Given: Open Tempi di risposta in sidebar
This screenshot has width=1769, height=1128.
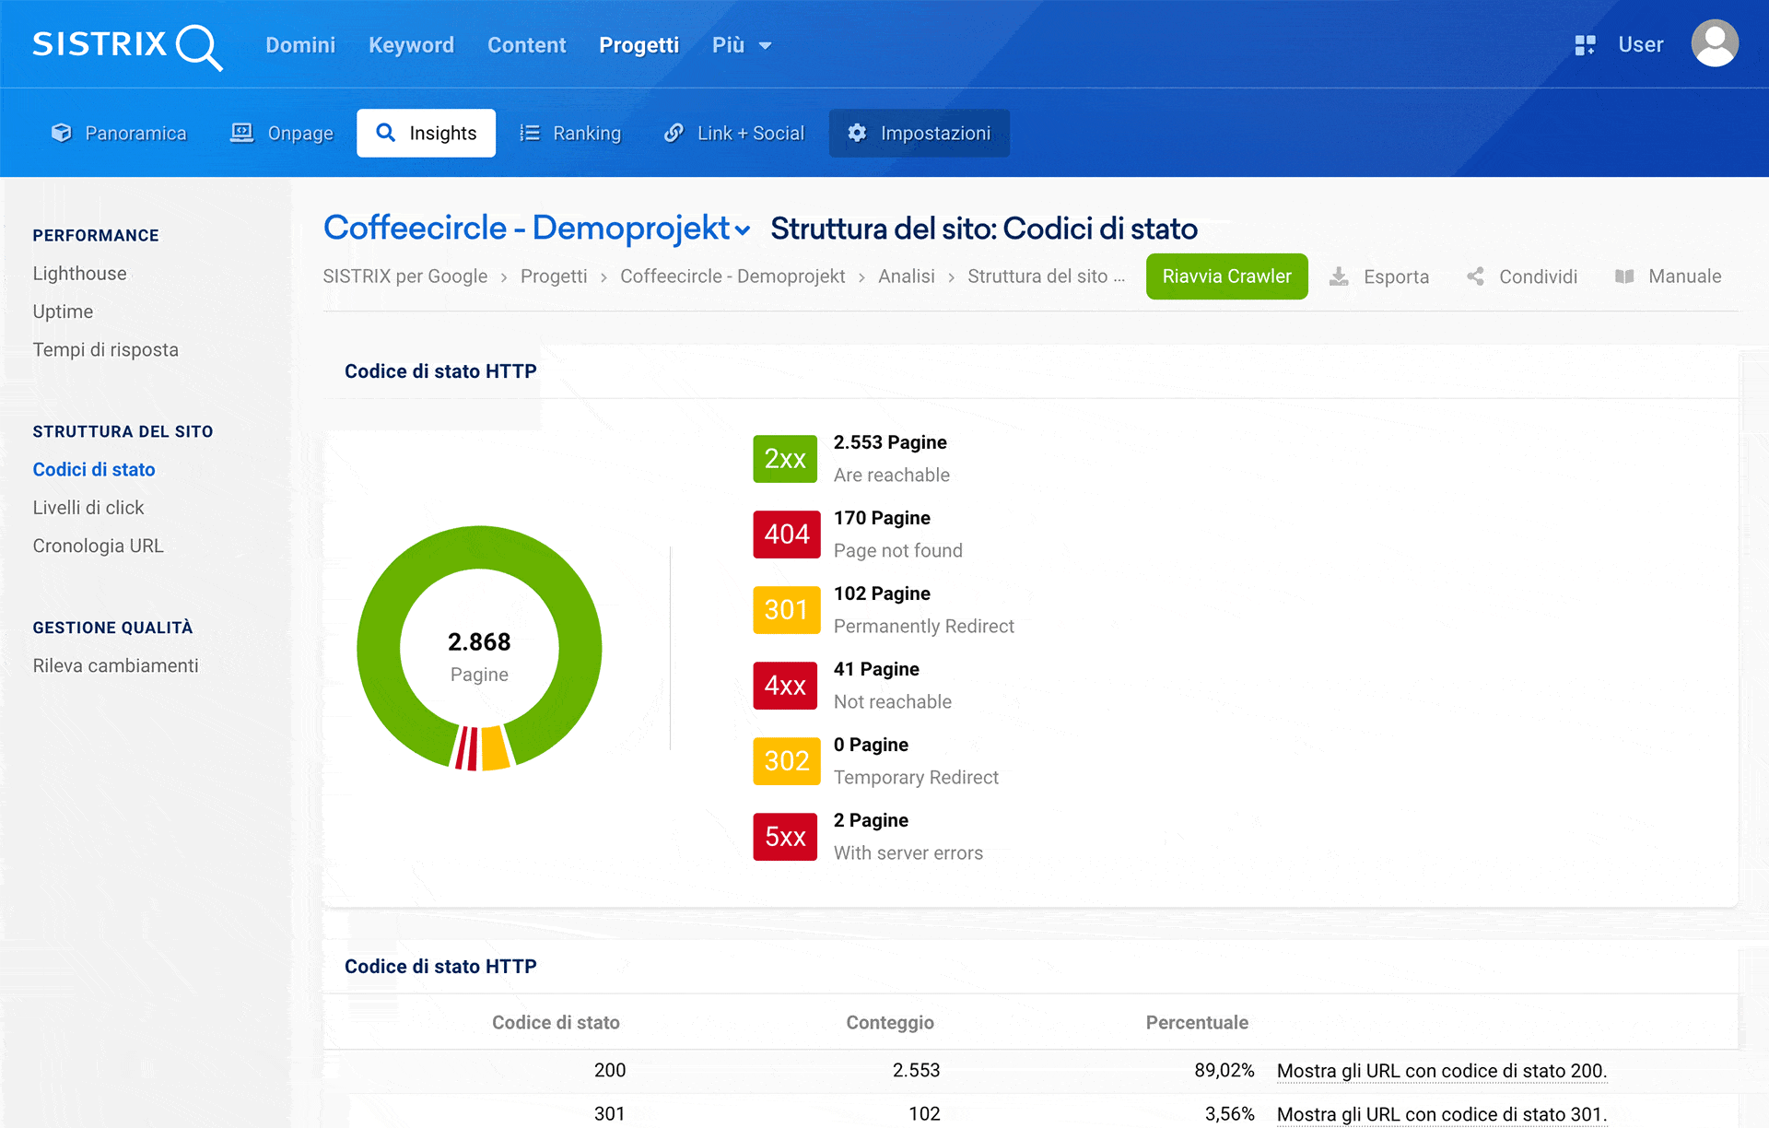Looking at the screenshot, I should tap(106, 349).
